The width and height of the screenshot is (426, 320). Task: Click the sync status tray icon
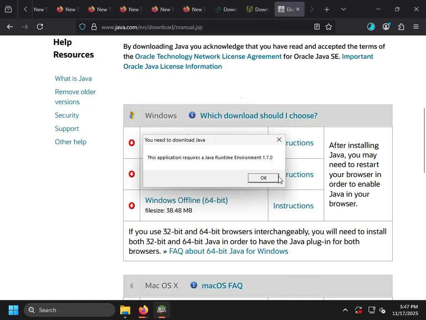[358, 310]
